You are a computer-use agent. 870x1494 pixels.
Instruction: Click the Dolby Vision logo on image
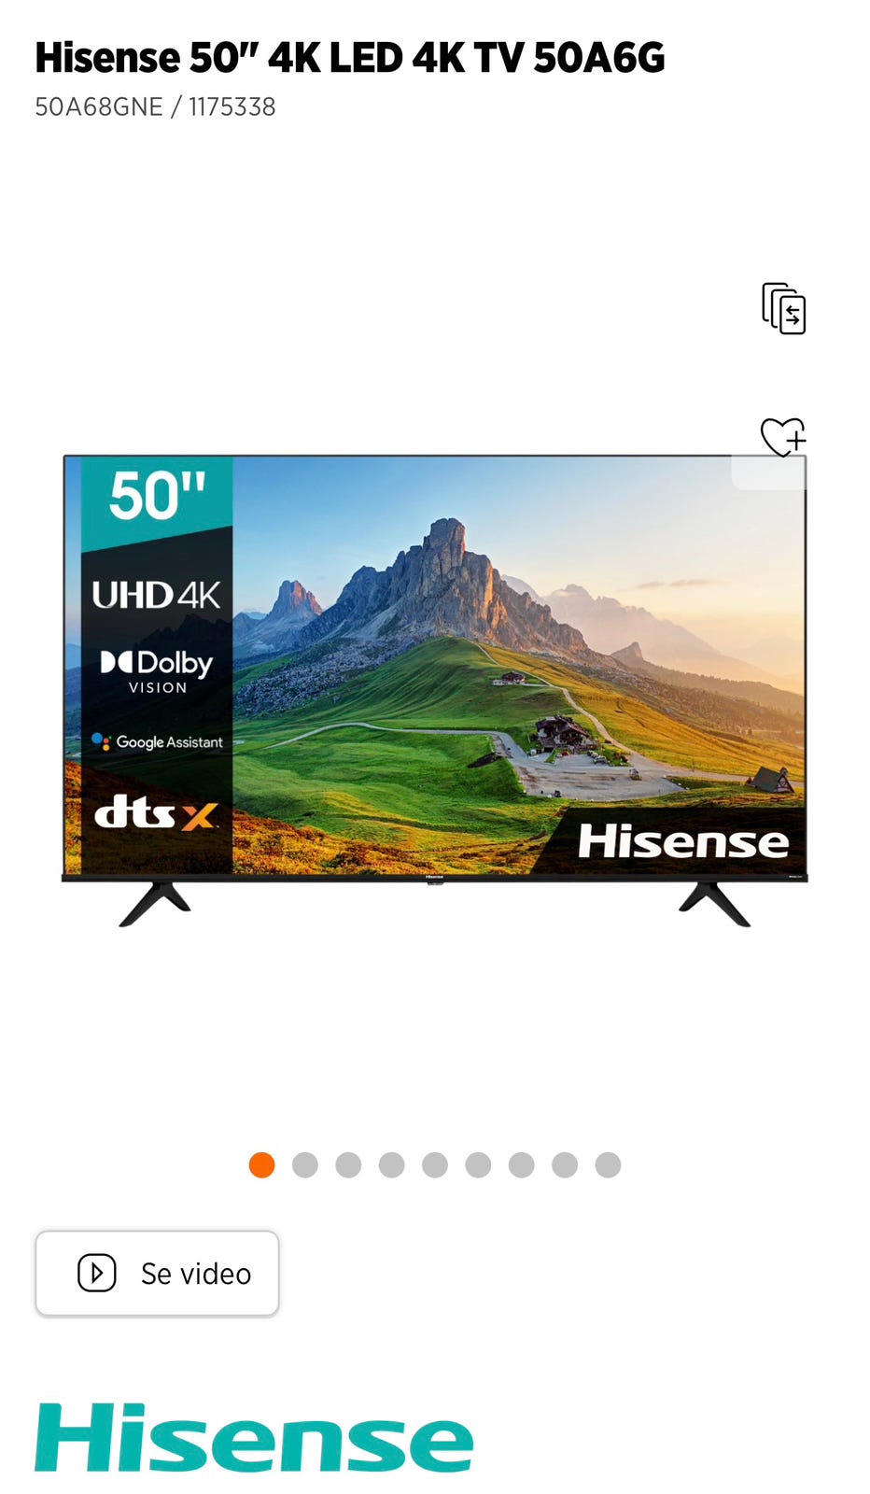click(x=157, y=671)
